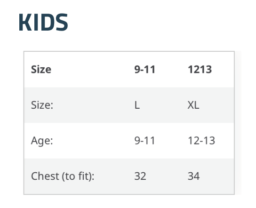Screen dimensions: 256x208
Task: Select the Age: row label
Action: coord(42,141)
